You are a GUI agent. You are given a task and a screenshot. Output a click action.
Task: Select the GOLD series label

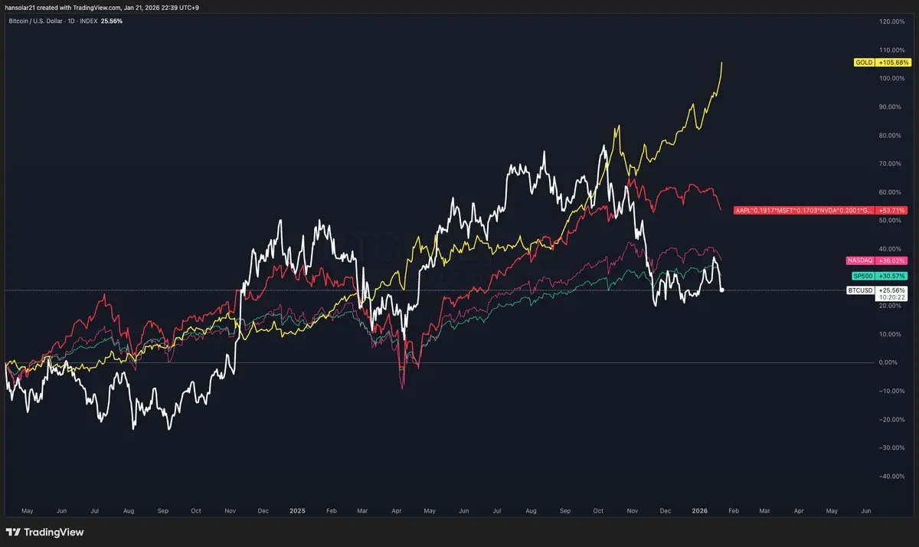pyautogui.click(x=863, y=62)
